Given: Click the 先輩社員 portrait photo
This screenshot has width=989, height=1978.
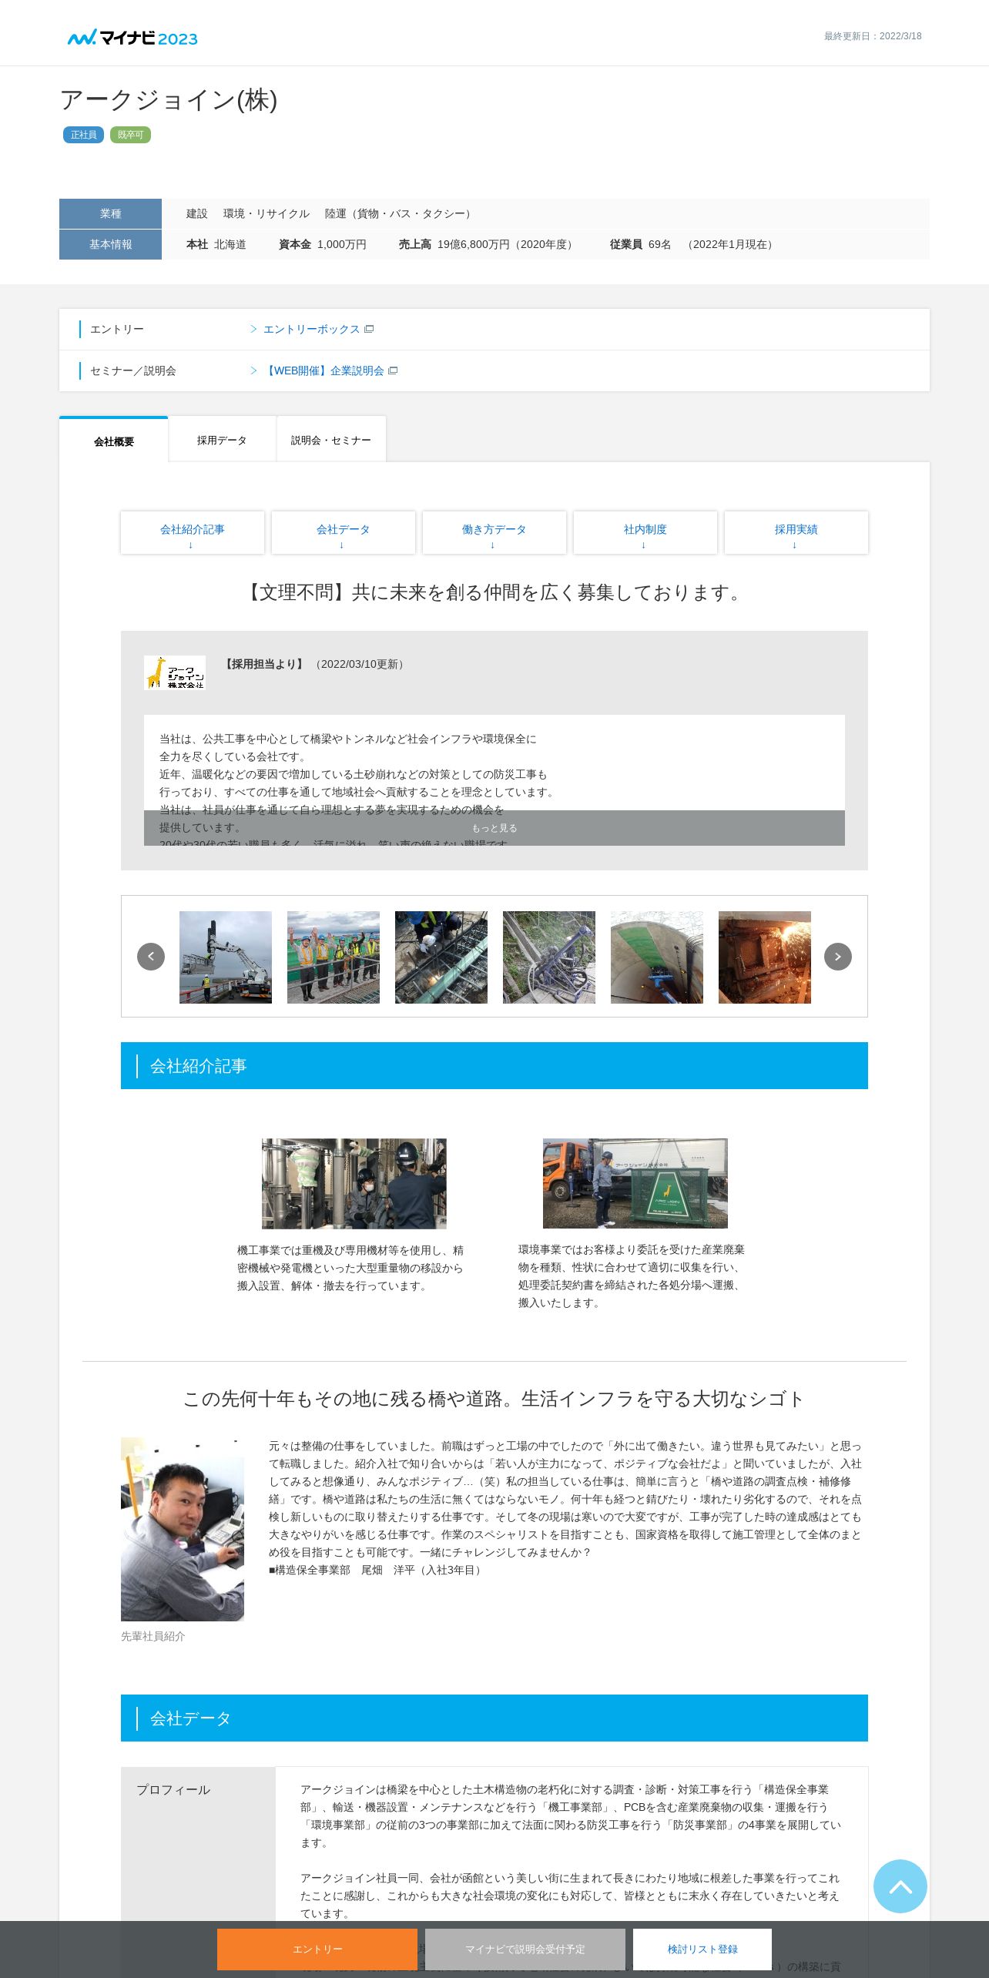Looking at the screenshot, I should coord(183,1529).
